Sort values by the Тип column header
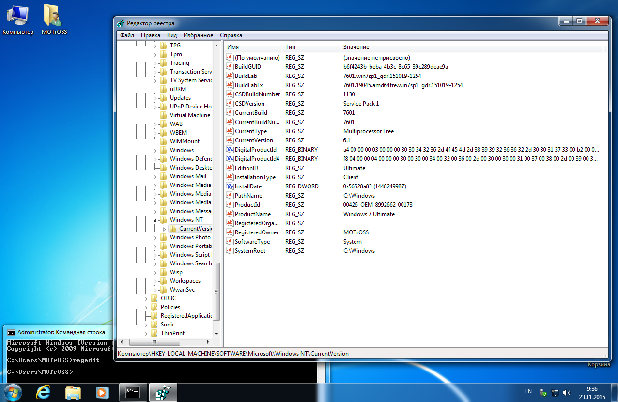Image resolution: width=618 pixels, height=402 pixels. [311, 46]
